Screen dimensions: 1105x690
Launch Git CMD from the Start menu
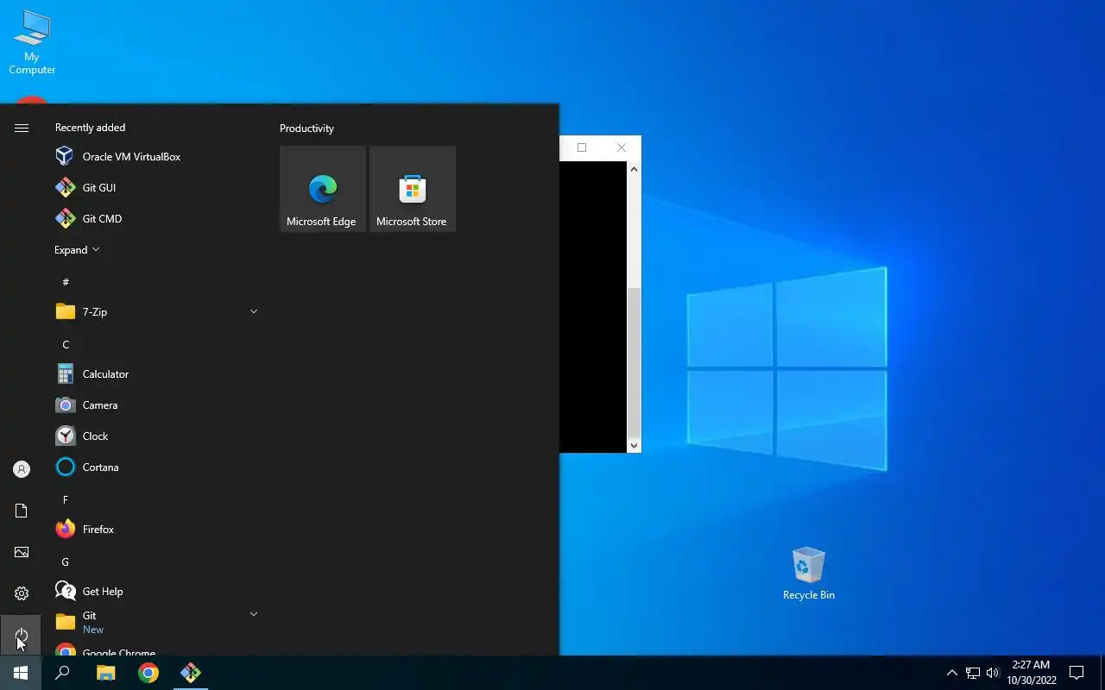point(155,219)
